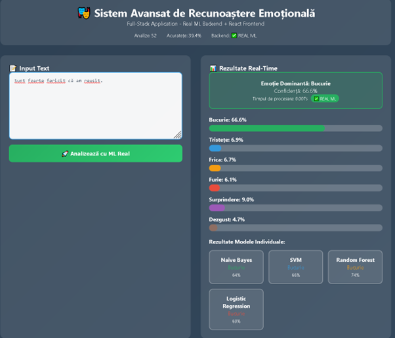
Task: Open the Logistic Regression model card
Action: (x=236, y=308)
